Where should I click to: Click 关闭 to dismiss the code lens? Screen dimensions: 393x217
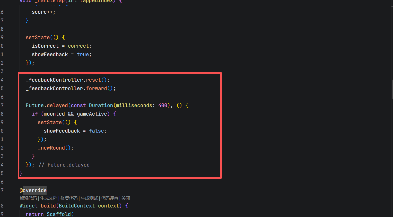click(x=126, y=198)
